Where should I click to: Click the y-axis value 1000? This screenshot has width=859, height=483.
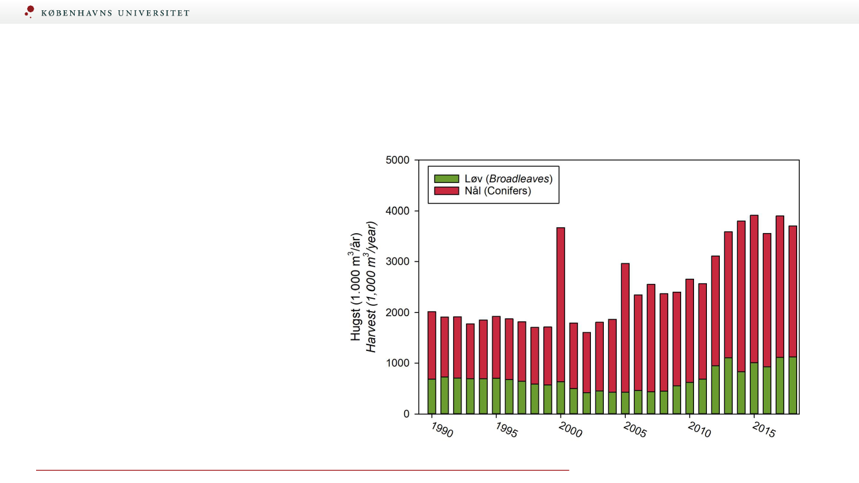pyautogui.click(x=398, y=363)
